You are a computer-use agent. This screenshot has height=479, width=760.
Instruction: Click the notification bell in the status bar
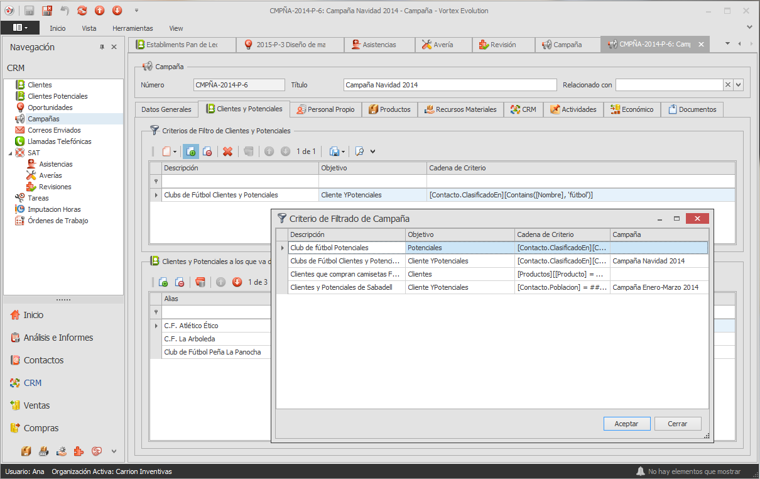641,471
